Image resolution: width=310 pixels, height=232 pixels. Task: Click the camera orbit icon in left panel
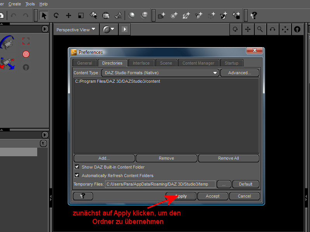point(7,42)
